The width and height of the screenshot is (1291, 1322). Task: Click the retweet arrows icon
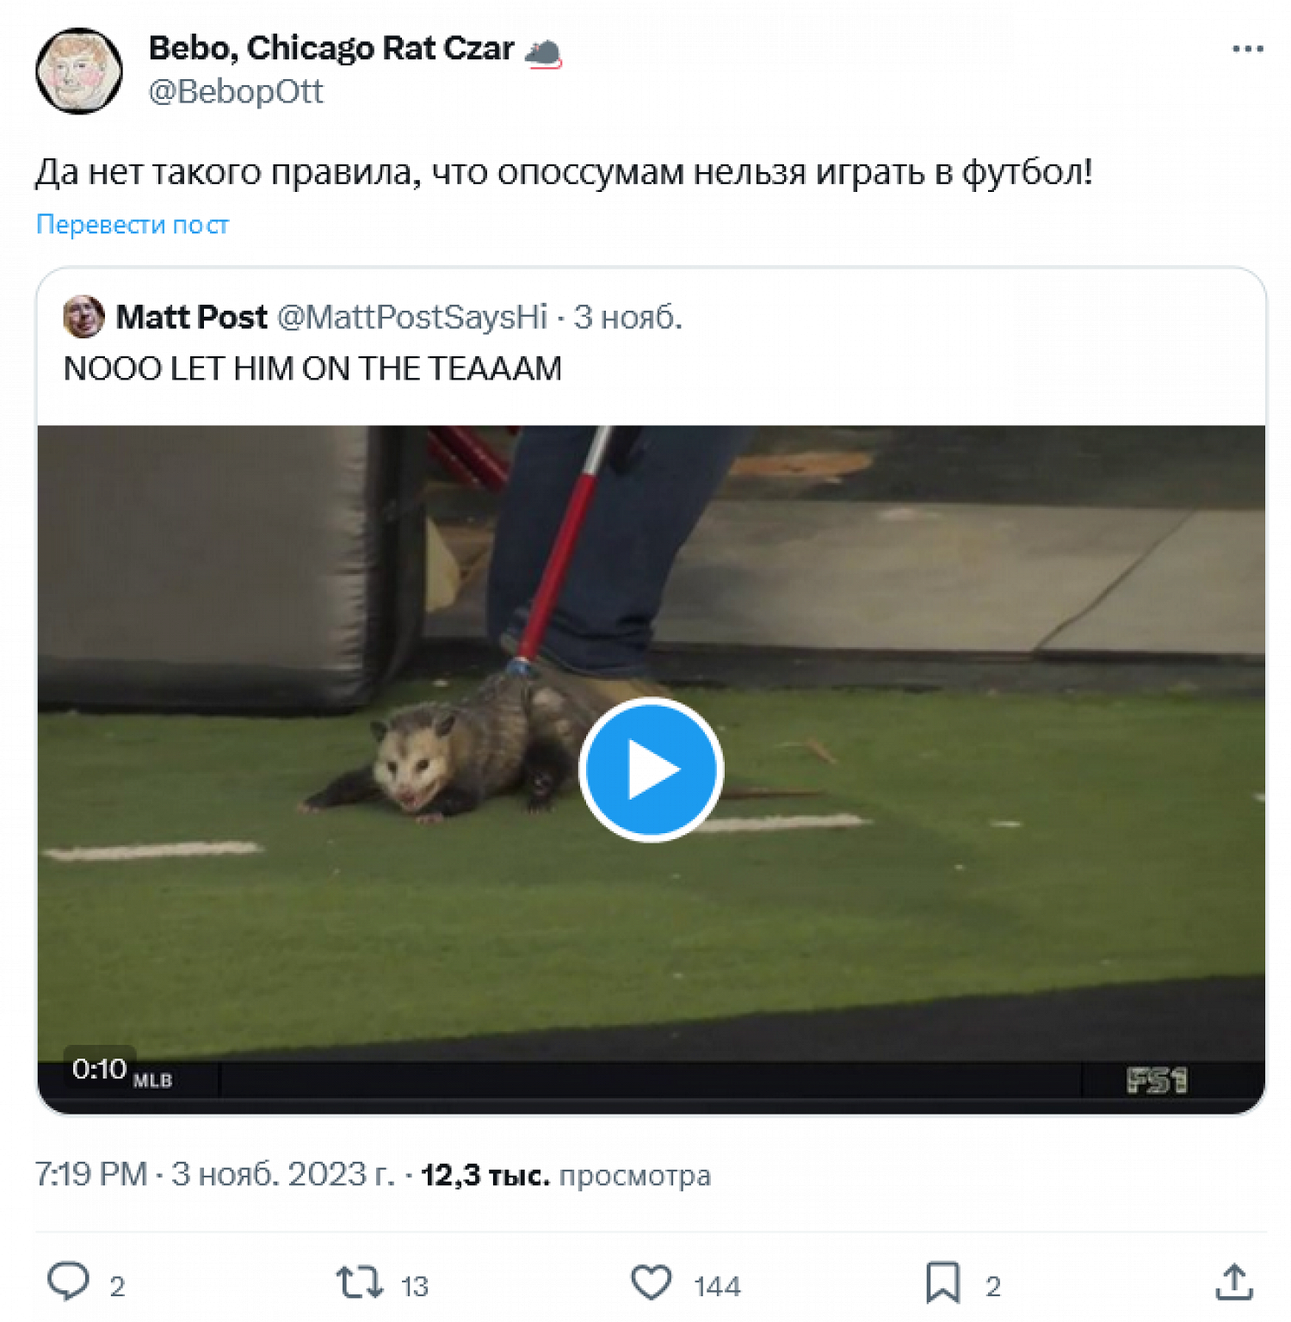(359, 1282)
